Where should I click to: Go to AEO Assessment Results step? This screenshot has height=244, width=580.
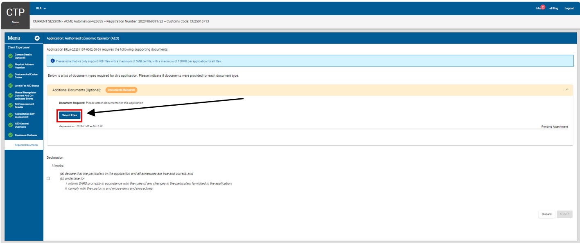click(24, 105)
